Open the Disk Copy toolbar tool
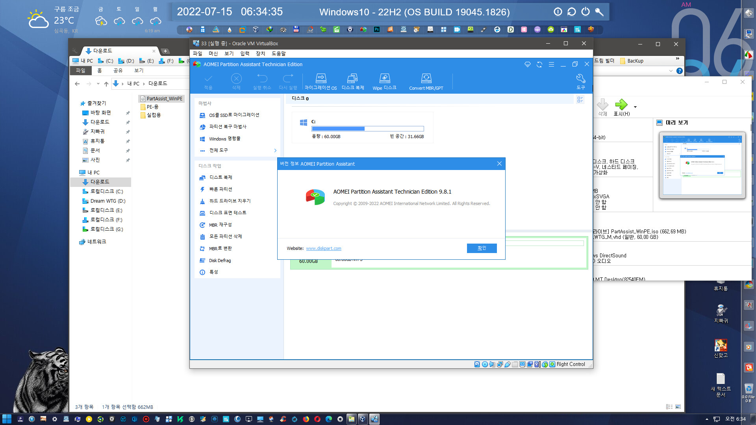The width and height of the screenshot is (756, 425). [x=352, y=82]
